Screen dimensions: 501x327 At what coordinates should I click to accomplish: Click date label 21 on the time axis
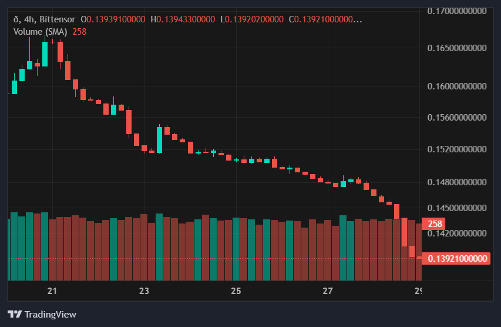tap(52, 291)
